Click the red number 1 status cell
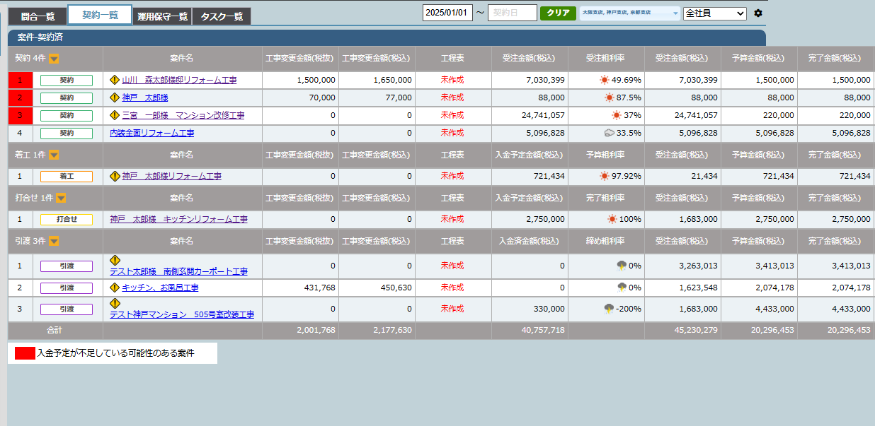Viewport: 875px width, 426px height. tap(20, 81)
